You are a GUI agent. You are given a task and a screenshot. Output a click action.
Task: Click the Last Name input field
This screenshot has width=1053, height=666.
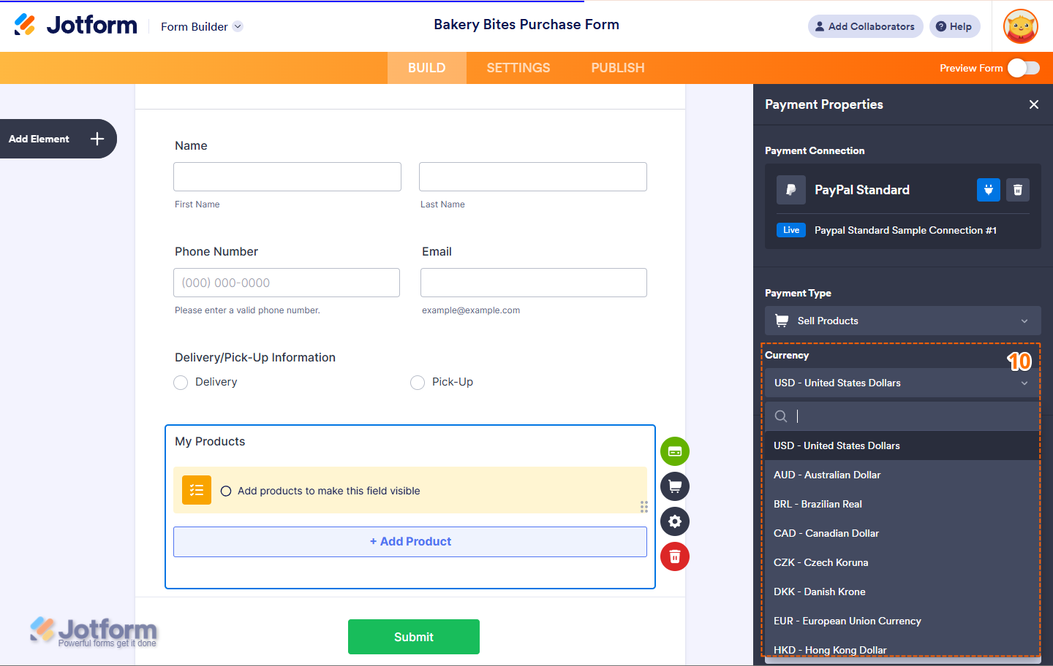point(533,177)
